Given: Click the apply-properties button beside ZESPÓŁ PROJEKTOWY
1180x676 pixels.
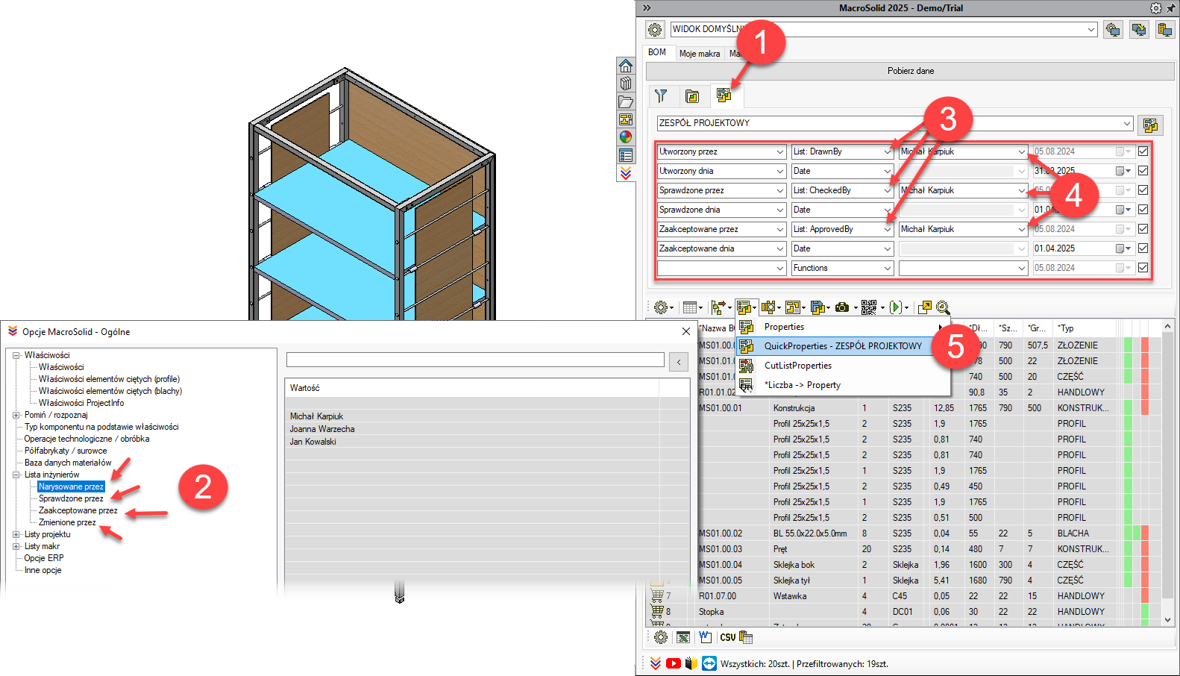Looking at the screenshot, I should (1150, 125).
